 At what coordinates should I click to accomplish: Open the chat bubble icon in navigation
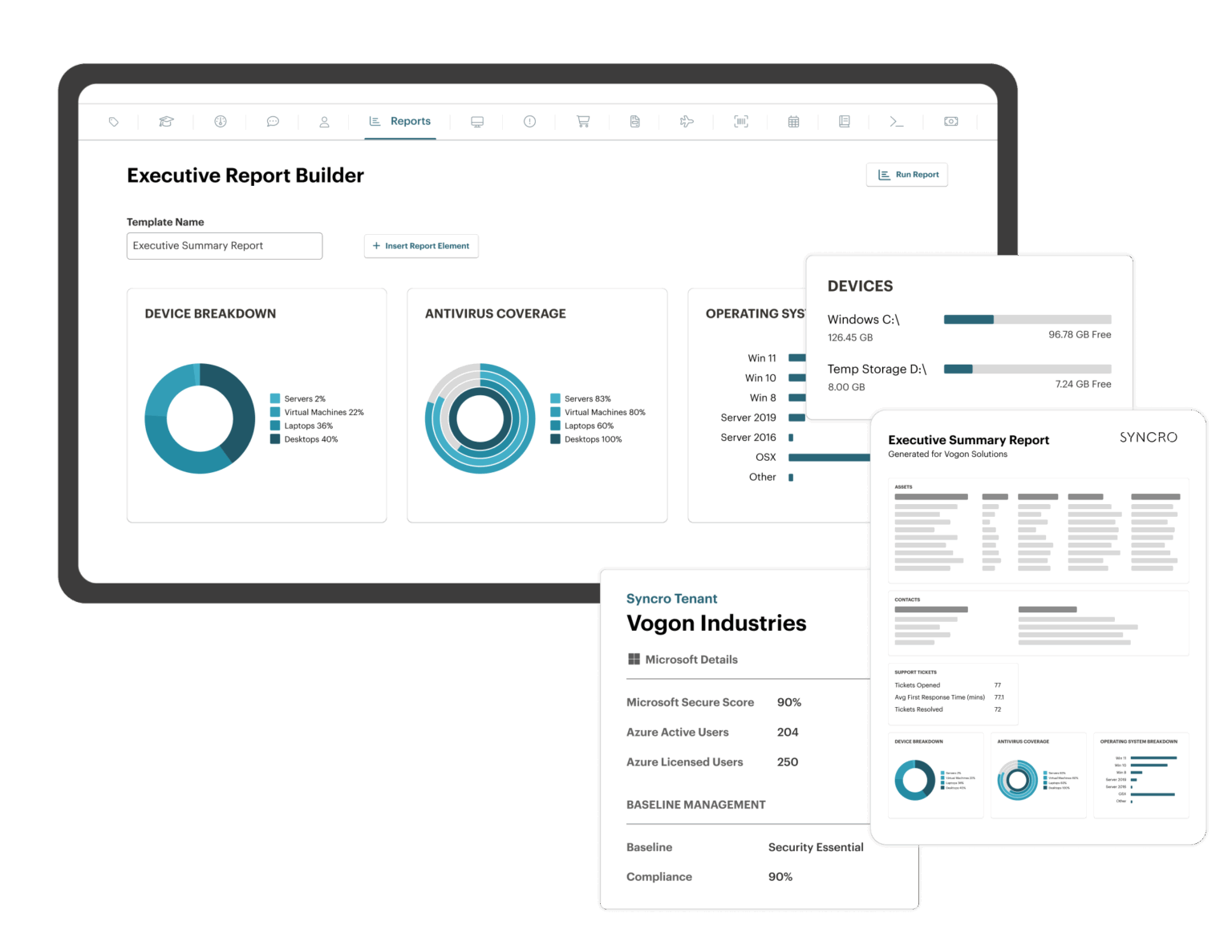pyautogui.click(x=273, y=122)
